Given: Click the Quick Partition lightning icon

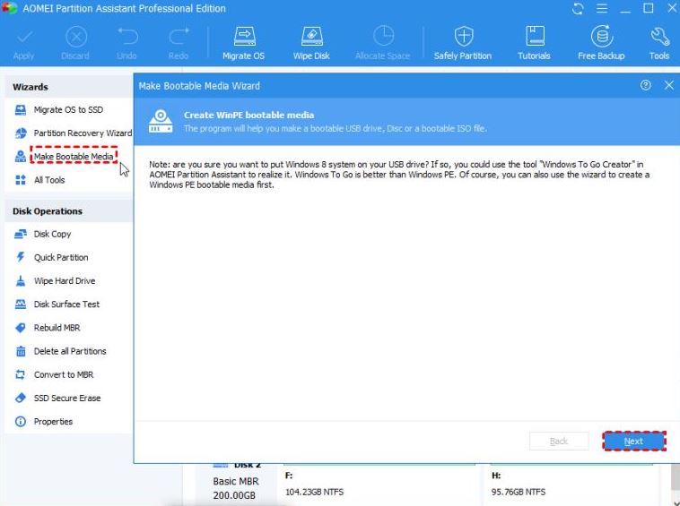Looking at the screenshot, I should pos(21,257).
